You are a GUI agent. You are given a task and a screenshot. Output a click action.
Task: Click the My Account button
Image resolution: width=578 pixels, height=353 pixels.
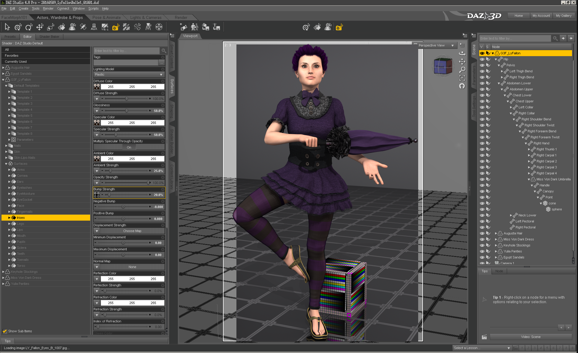(541, 16)
